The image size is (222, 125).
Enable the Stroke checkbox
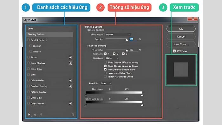28,57
